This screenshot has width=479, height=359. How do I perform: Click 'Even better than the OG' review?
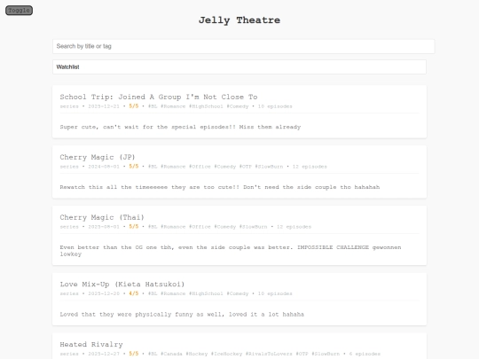pyautogui.click(x=231, y=251)
